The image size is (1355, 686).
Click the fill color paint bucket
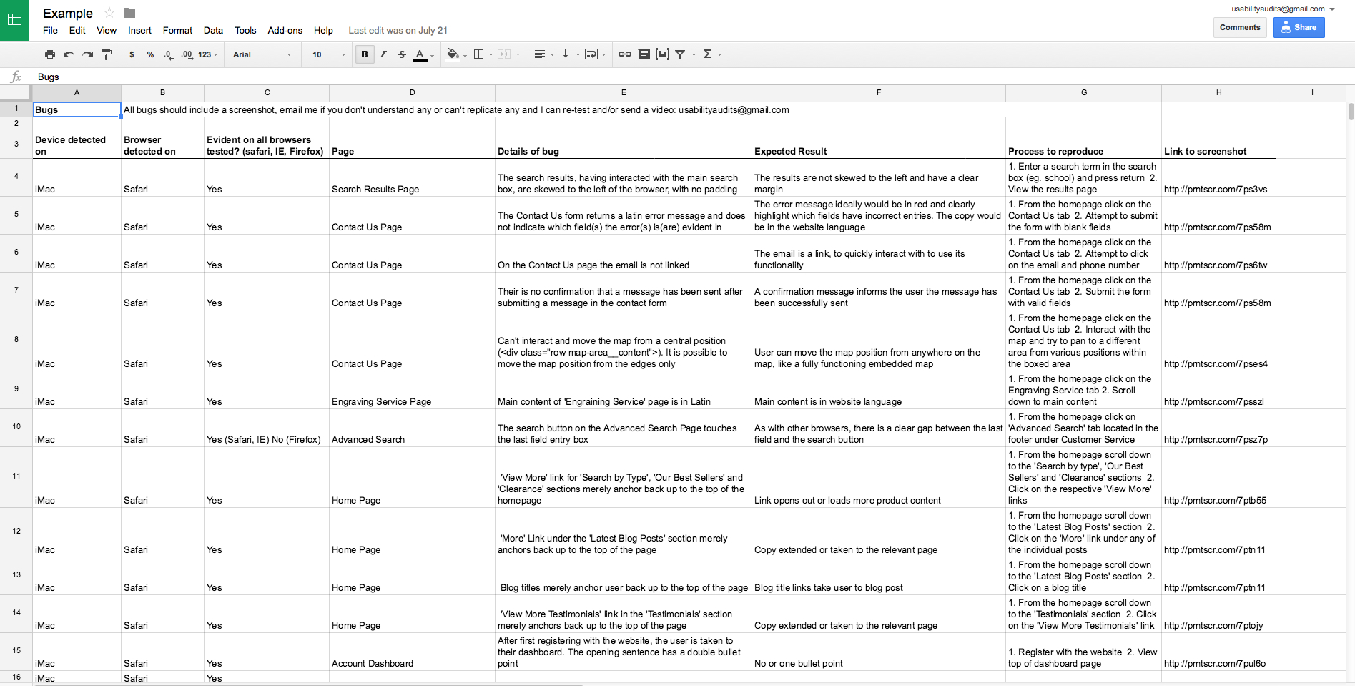click(453, 54)
